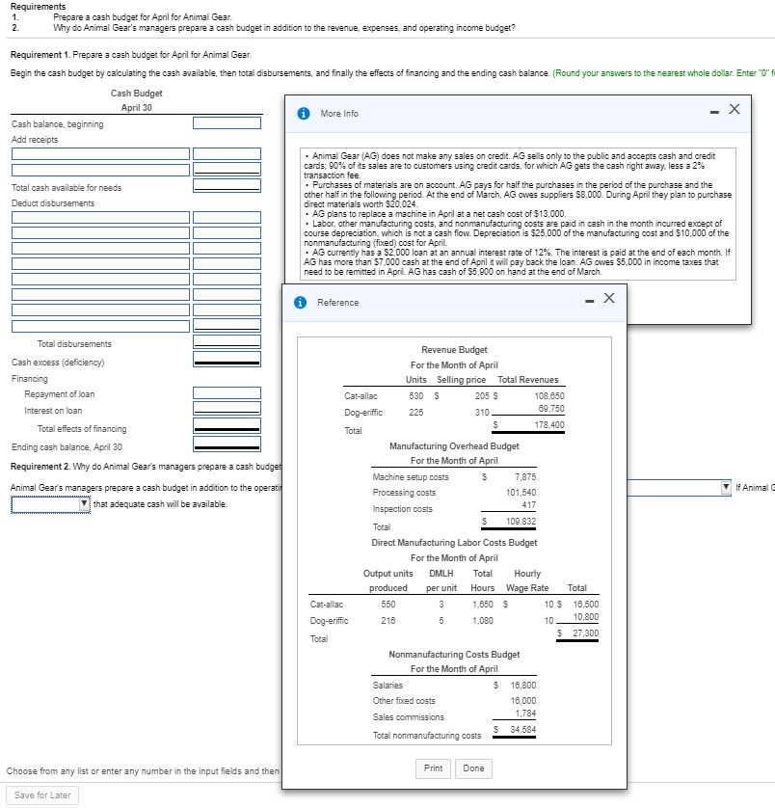Click the Total cash available for needs field
The height and width of the screenshot is (808, 775).
tap(227, 187)
